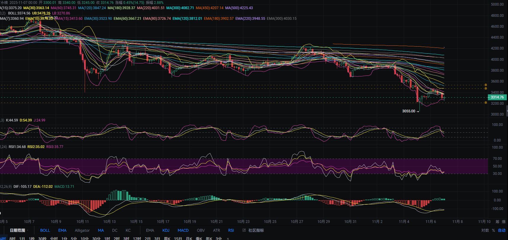Expand side panel using right-edge arrow handle

click(x=507, y=111)
